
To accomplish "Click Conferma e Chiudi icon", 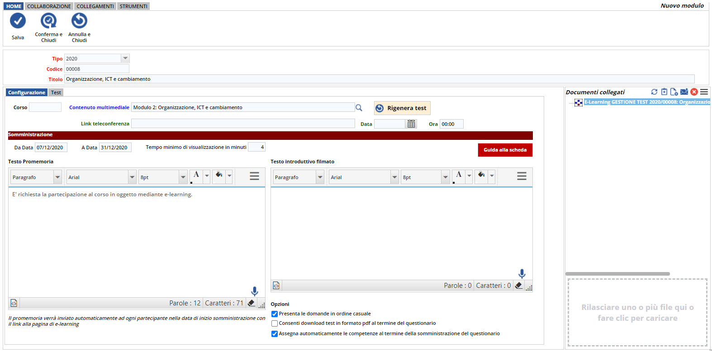I will coord(48,21).
